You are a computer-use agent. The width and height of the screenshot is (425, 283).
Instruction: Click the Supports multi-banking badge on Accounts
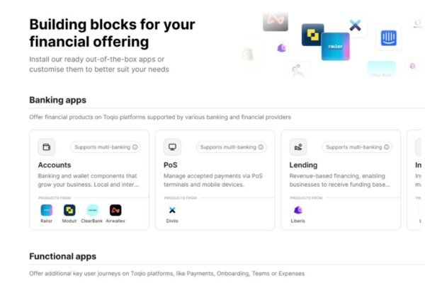click(x=106, y=147)
